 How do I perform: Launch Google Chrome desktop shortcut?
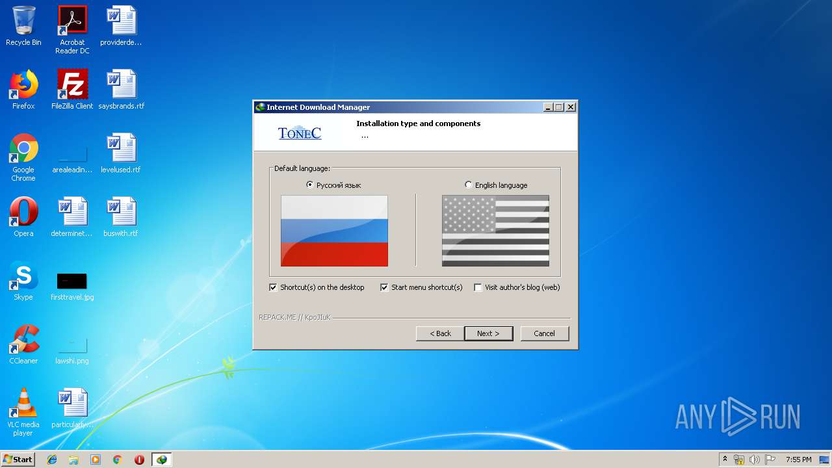[x=23, y=157]
